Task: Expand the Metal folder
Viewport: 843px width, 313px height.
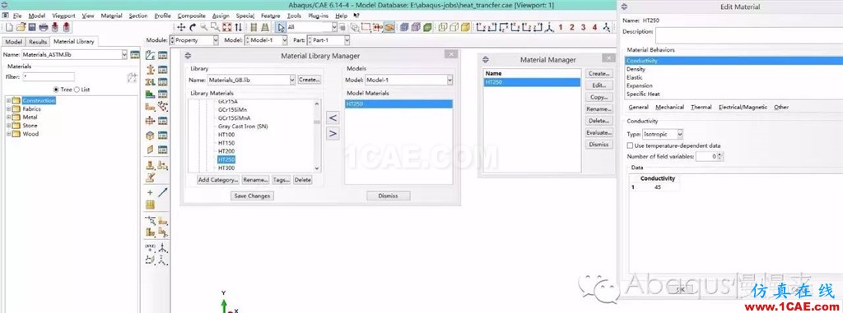Action: (x=8, y=117)
